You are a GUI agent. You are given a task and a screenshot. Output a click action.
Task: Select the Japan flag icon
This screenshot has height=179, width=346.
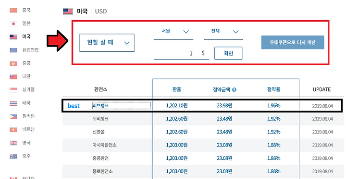pyautogui.click(x=13, y=23)
